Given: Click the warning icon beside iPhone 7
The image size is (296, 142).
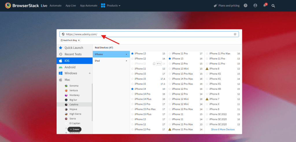Looking at the screenshot, I should [x=207, y=99].
